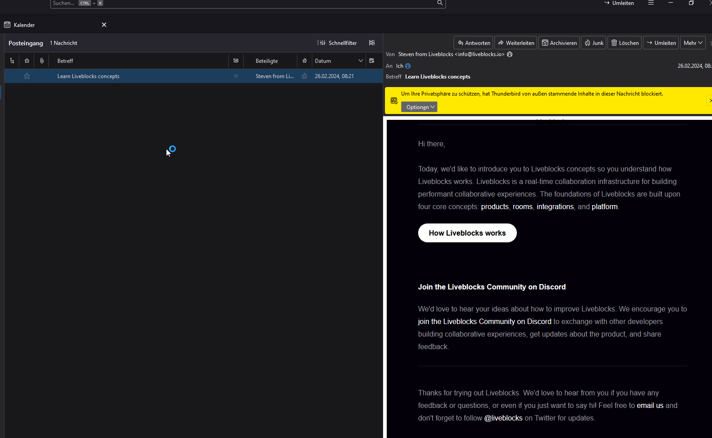This screenshot has height=438, width=712.
Task: Mark the message as Junk
Action: [x=593, y=43]
